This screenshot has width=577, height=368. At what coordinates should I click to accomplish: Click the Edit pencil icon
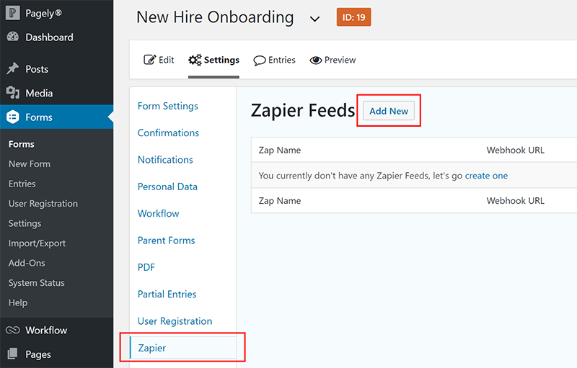pyautogui.click(x=149, y=60)
